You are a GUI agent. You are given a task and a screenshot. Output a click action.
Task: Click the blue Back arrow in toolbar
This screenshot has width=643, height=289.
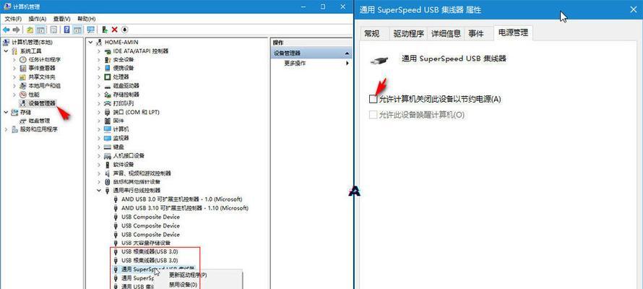7,30
